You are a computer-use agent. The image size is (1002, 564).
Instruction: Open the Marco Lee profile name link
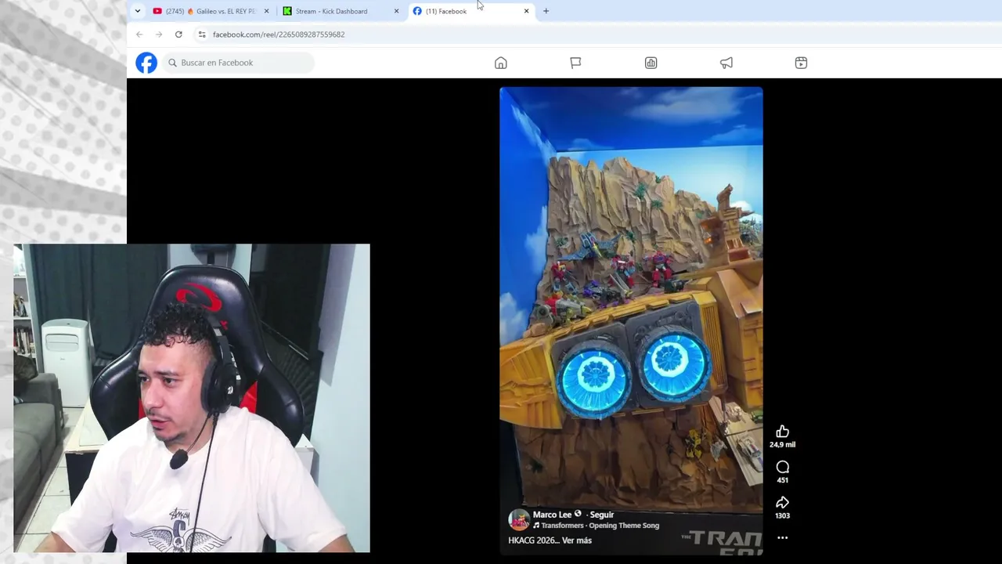pos(552,515)
